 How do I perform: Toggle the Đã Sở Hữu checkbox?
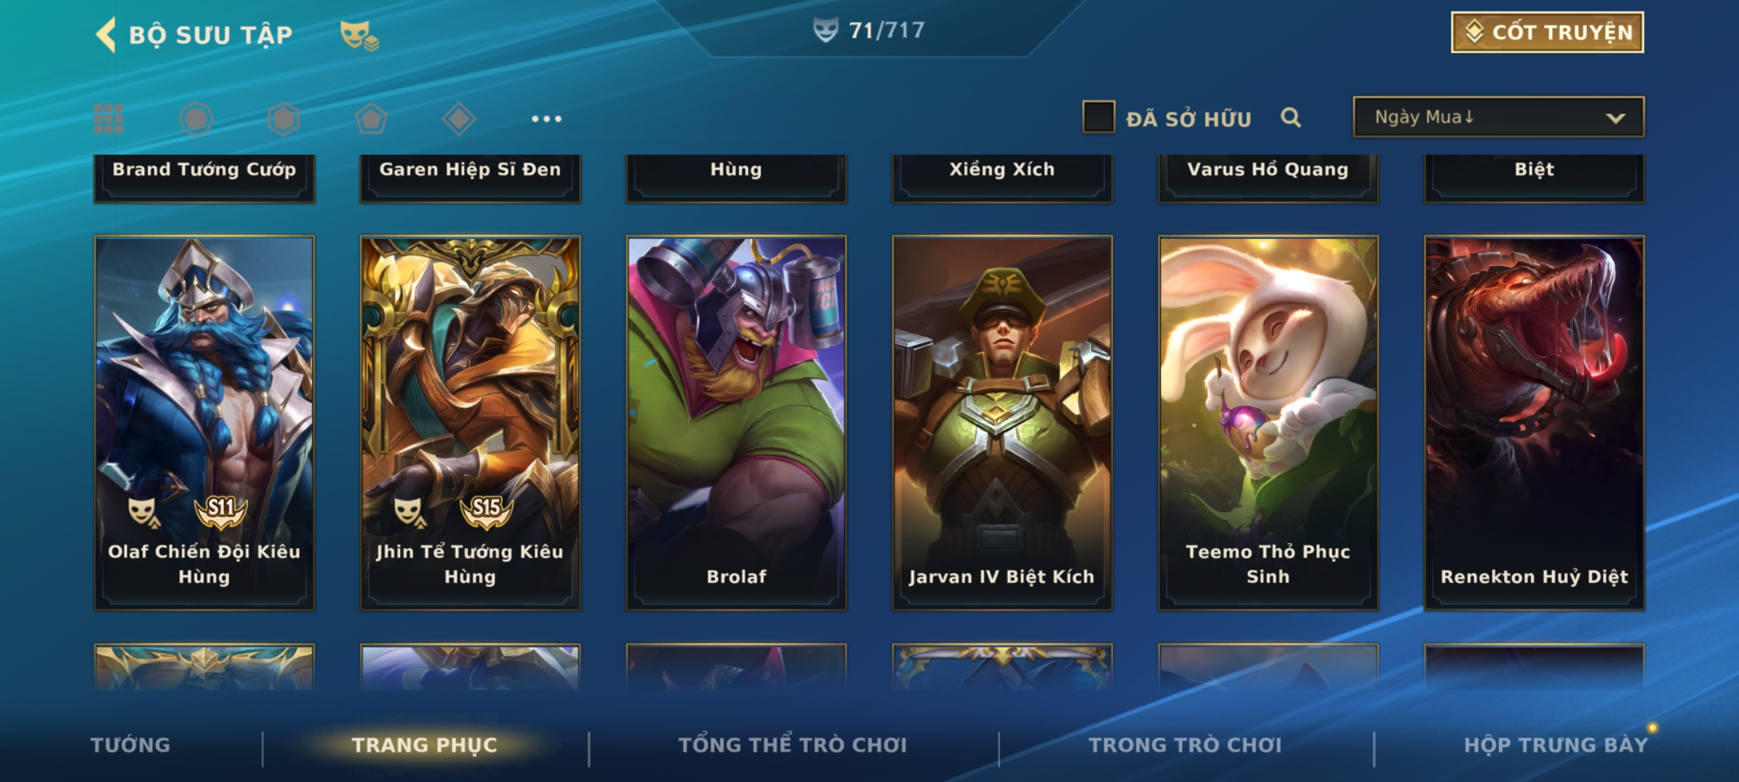pos(1098,117)
